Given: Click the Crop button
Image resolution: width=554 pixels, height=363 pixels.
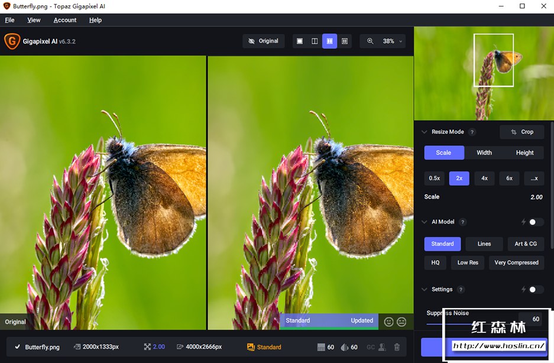Looking at the screenshot, I should click(521, 132).
